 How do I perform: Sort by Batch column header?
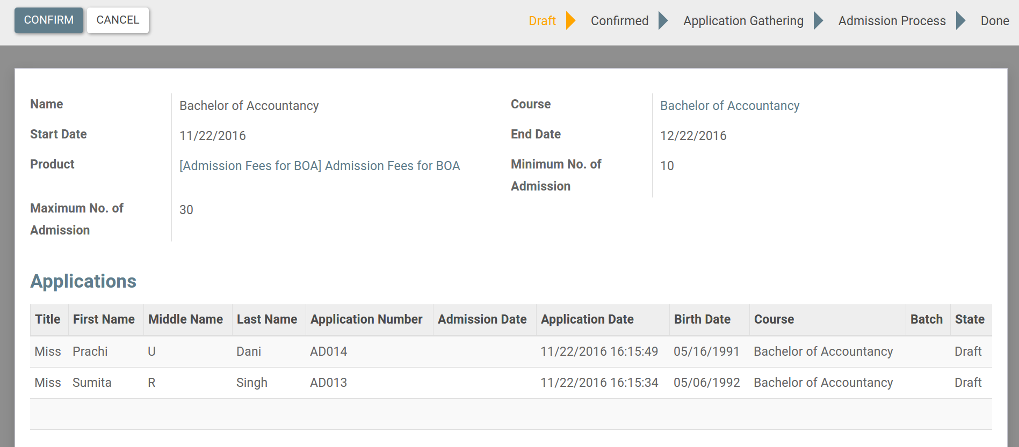coord(926,319)
